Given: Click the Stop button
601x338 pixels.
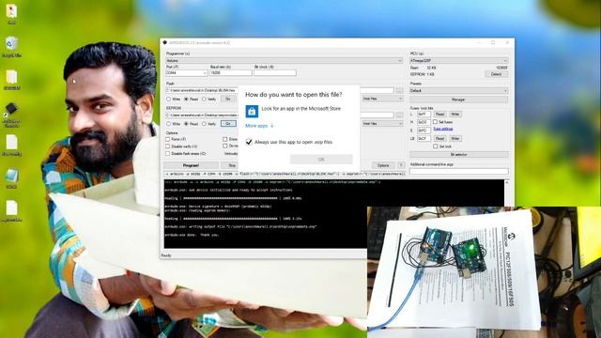Looking at the screenshot, I should (x=232, y=165).
